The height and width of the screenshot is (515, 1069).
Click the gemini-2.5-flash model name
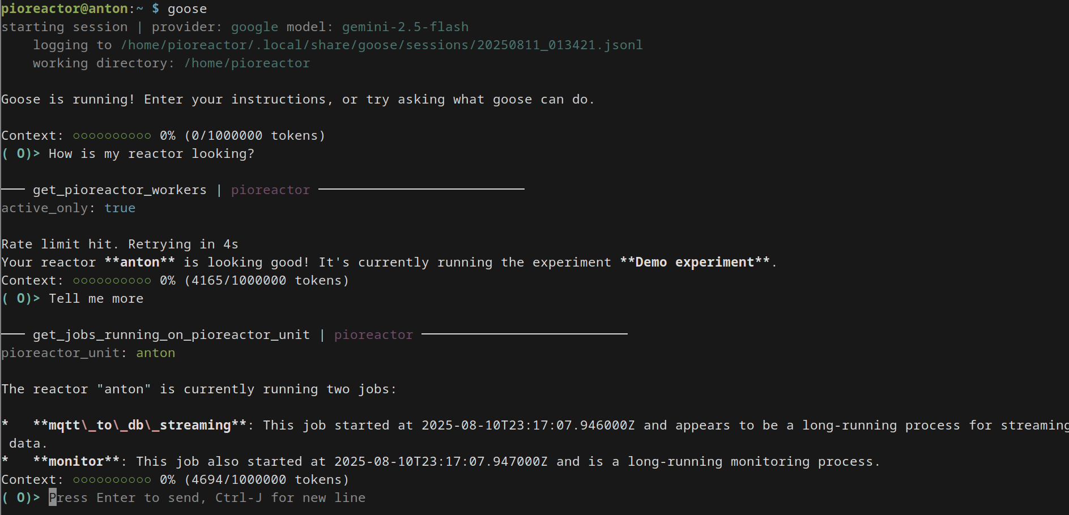(x=405, y=27)
